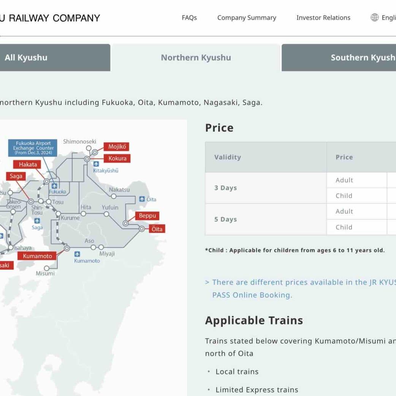Screen dimensions: 396x396
Task: Open the FAQs page
Action: tap(189, 17)
